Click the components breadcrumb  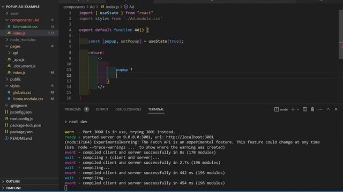(x=74, y=7)
